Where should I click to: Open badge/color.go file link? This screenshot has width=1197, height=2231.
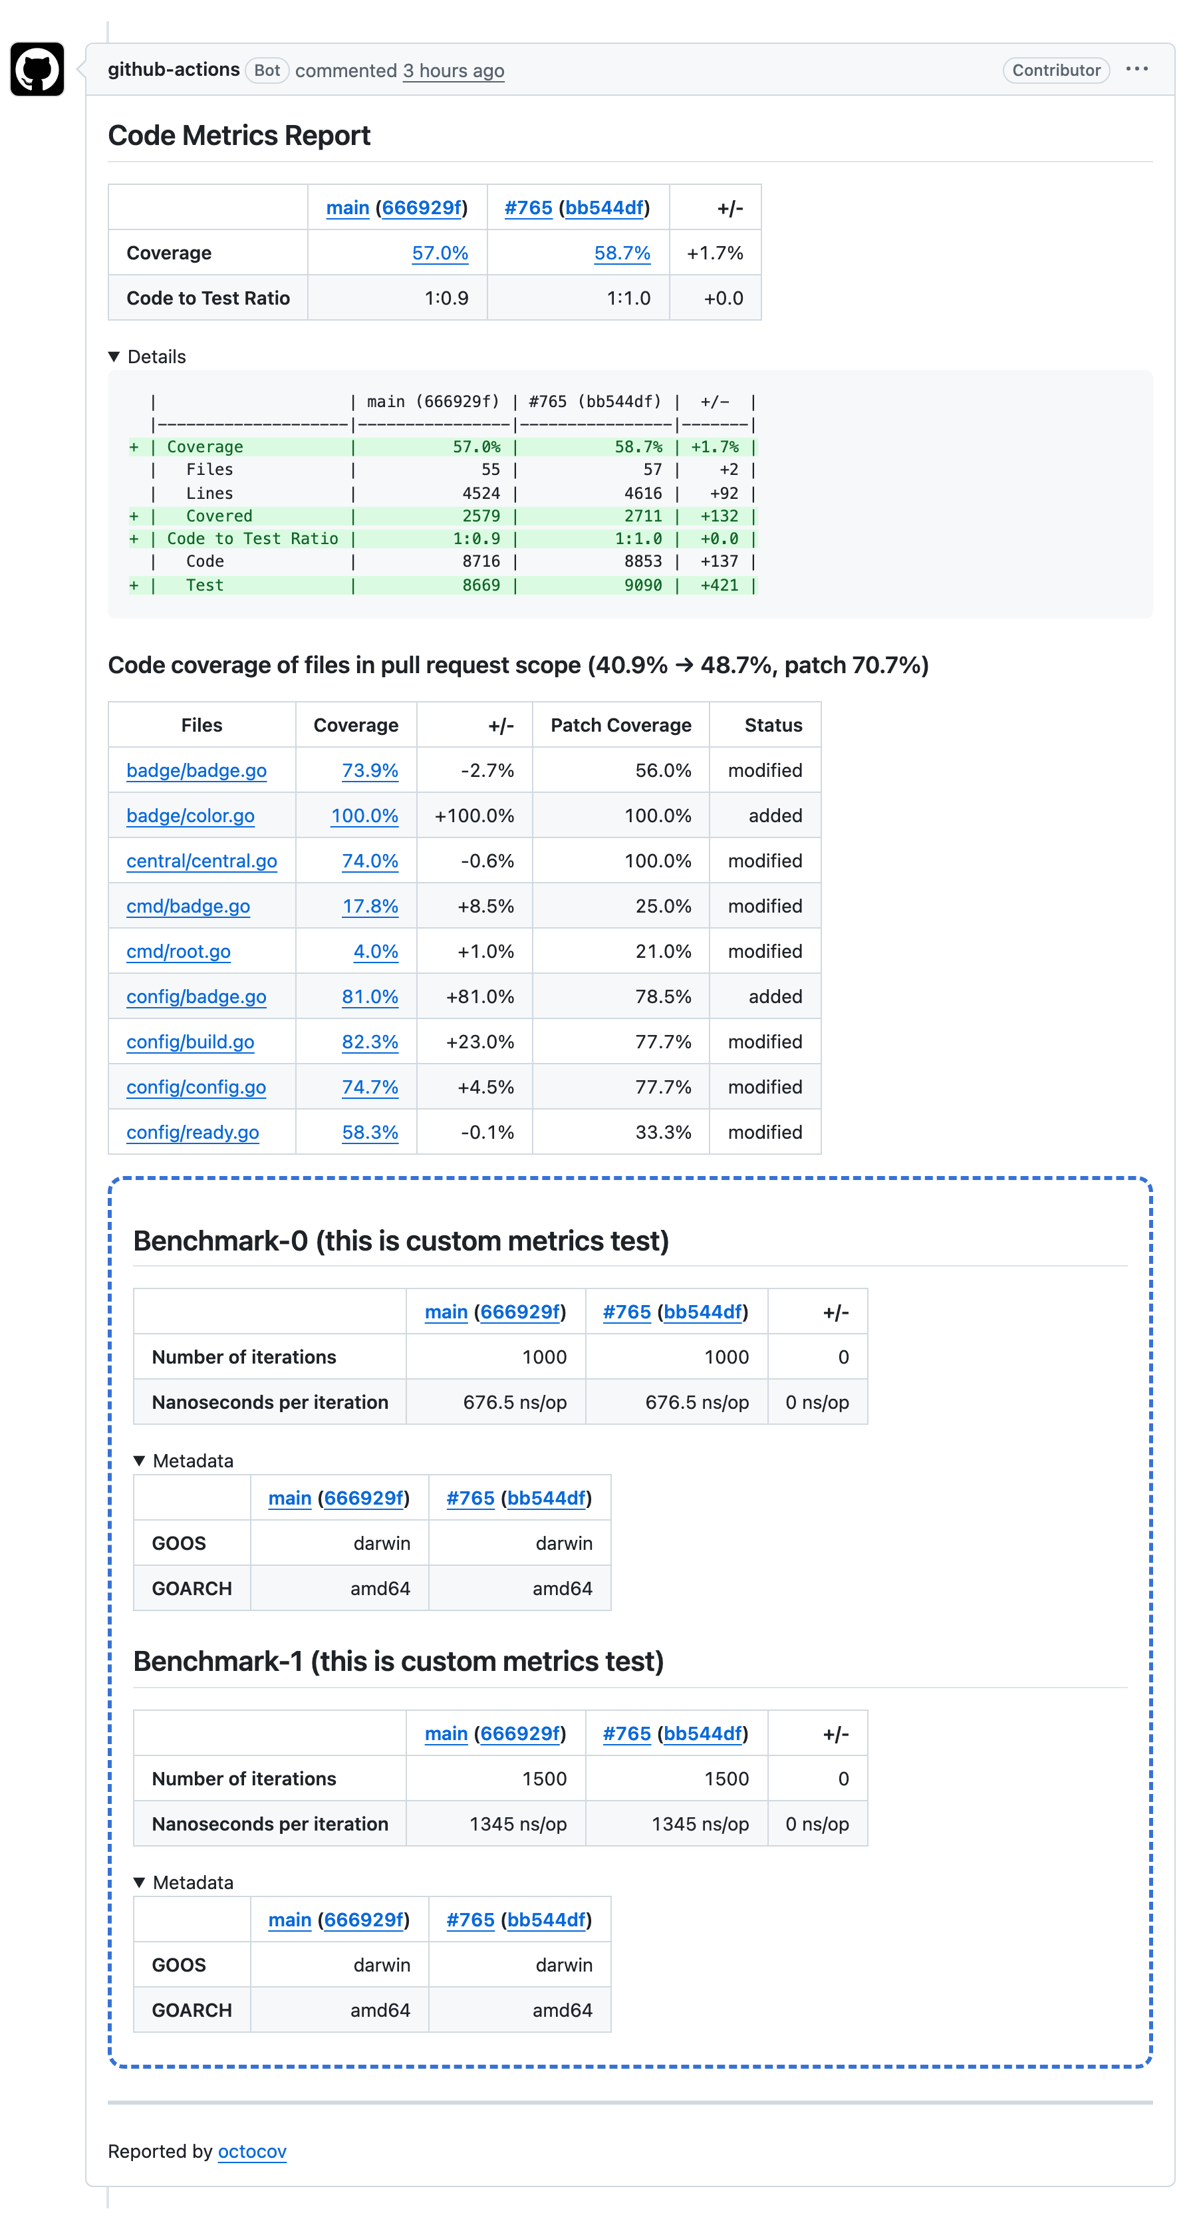pyautogui.click(x=191, y=816)
